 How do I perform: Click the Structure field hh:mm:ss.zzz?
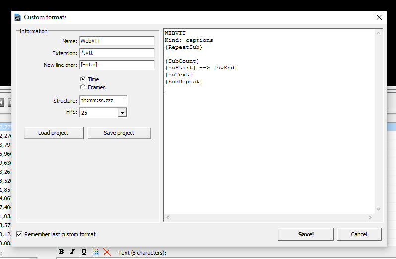click(x=103, y=100)
